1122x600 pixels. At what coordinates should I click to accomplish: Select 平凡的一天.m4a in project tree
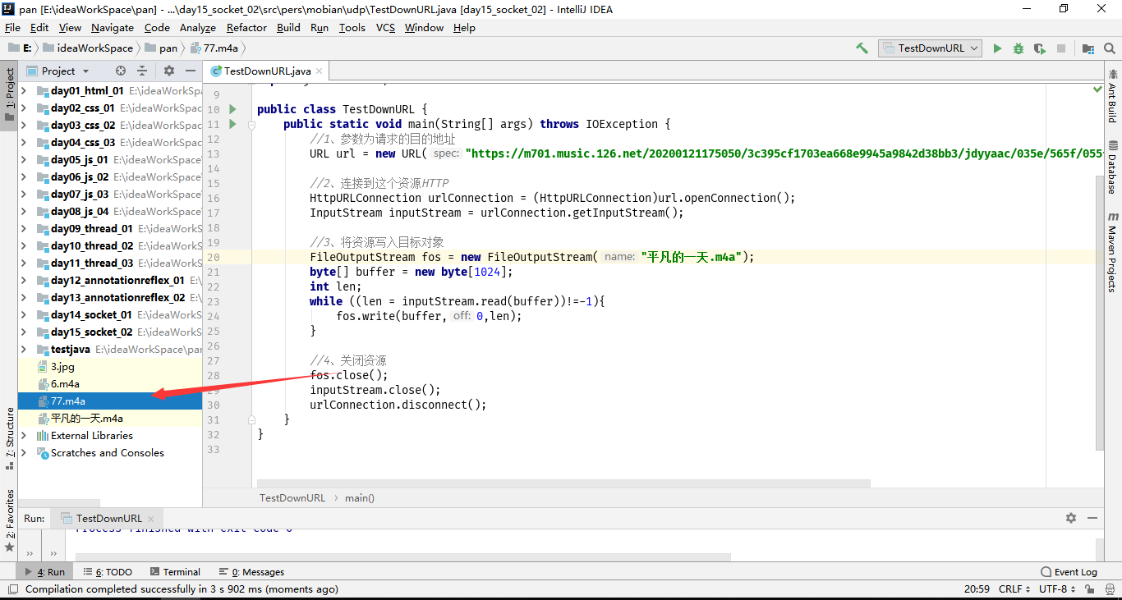pos(109,419)
